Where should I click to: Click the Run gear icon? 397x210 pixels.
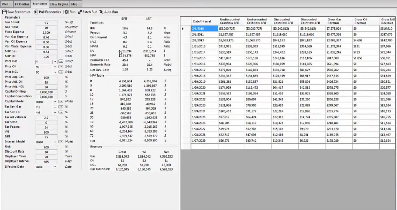point(67,12)
